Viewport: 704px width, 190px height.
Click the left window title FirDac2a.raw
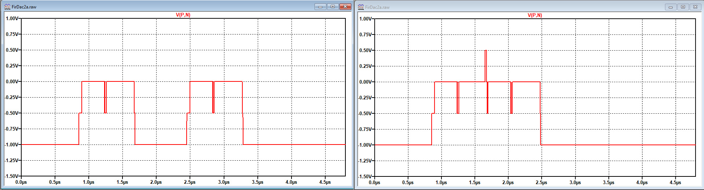pyautogui.click(x=24, y=7)
